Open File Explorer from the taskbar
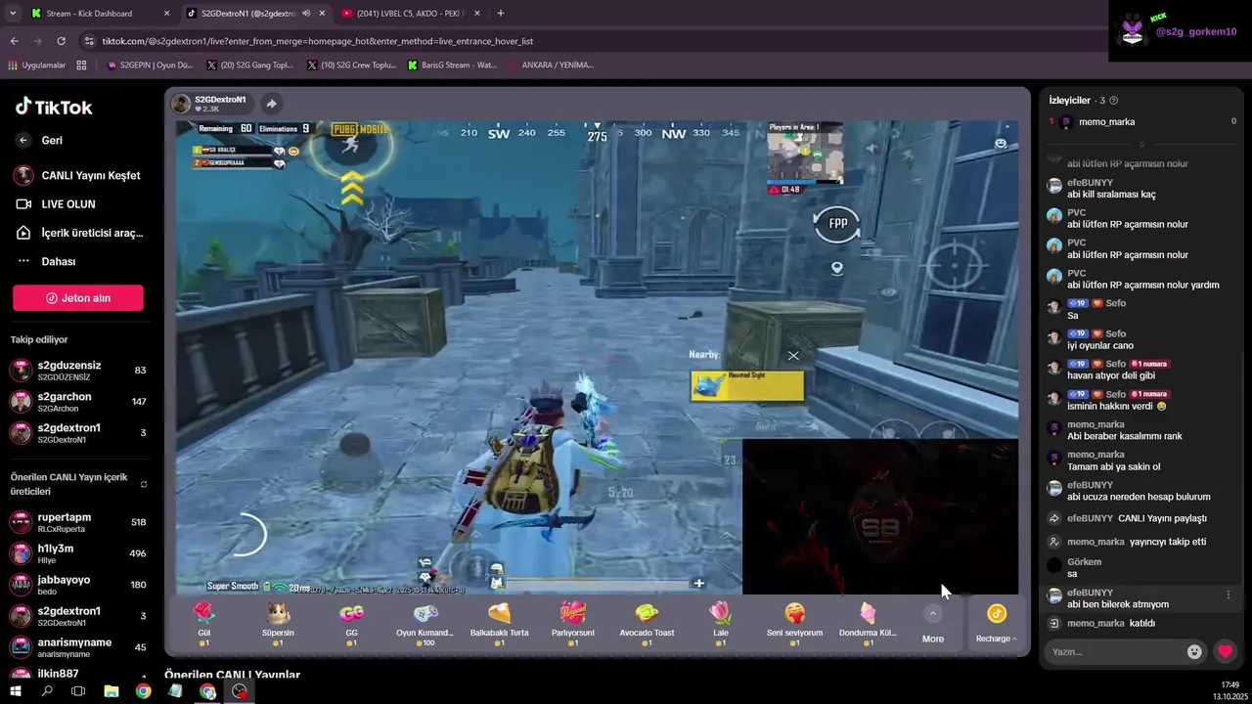The width and height of the screenshot is (1252, 704). coord(112,691)
